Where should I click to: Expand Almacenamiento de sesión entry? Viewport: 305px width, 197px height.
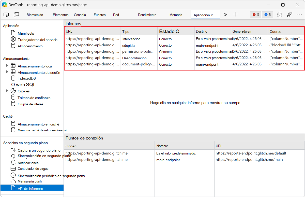(7, 72)
